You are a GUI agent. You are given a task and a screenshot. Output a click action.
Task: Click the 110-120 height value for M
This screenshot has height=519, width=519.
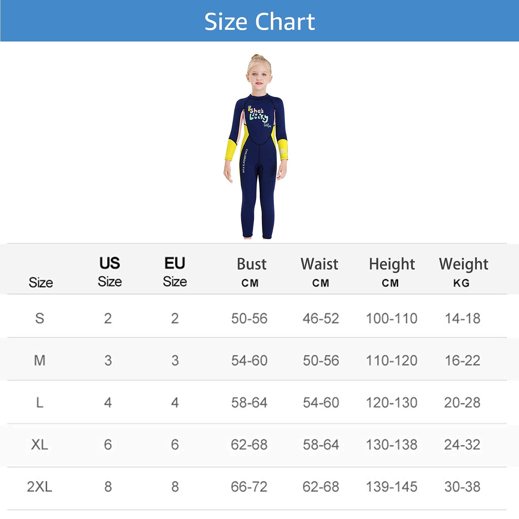(392, 360)
